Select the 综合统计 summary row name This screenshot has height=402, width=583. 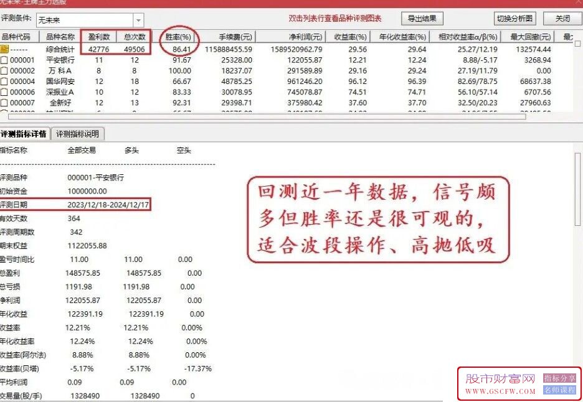[60, 49]
